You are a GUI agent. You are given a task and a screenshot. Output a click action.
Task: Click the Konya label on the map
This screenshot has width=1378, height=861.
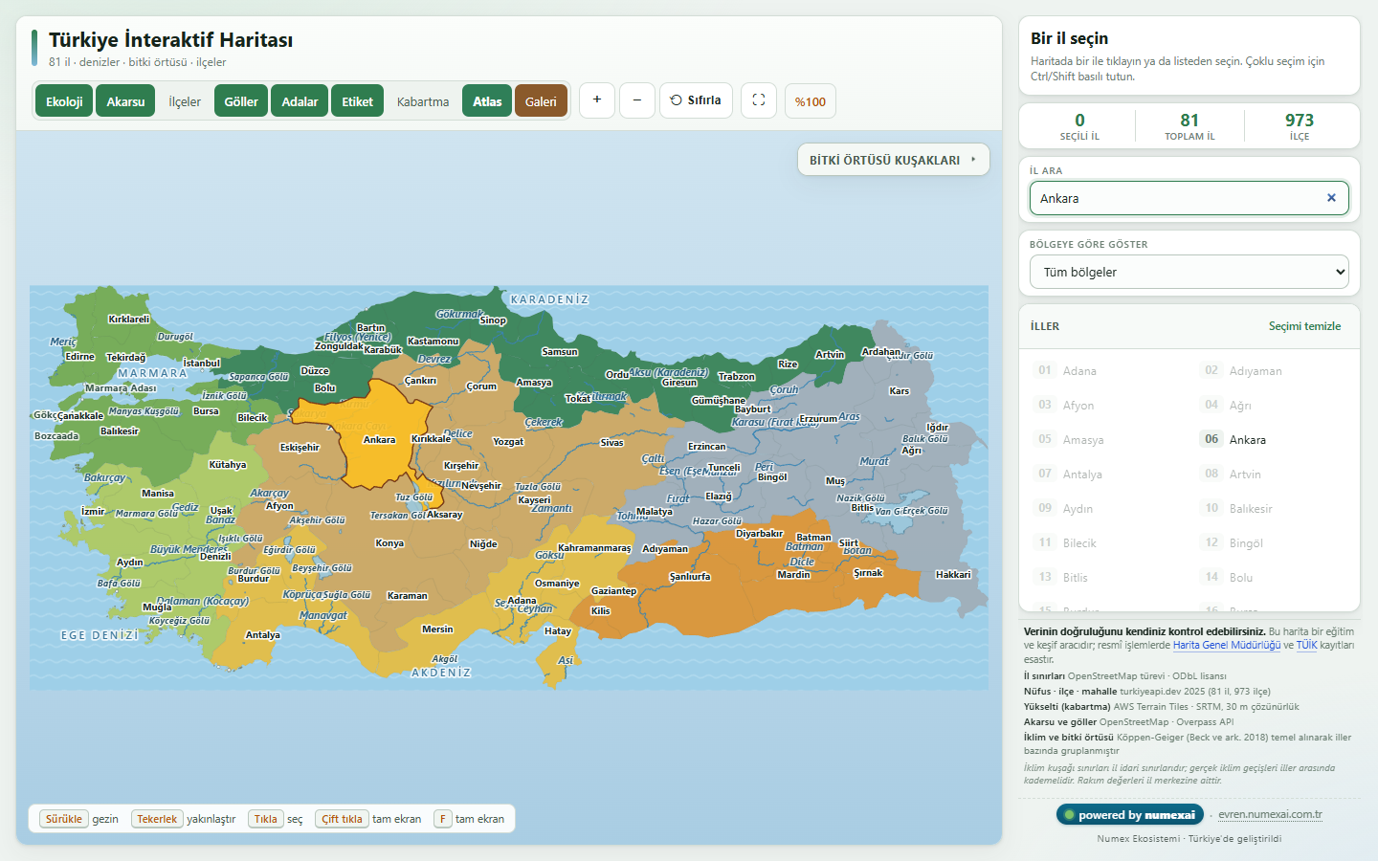coord(389,543)
